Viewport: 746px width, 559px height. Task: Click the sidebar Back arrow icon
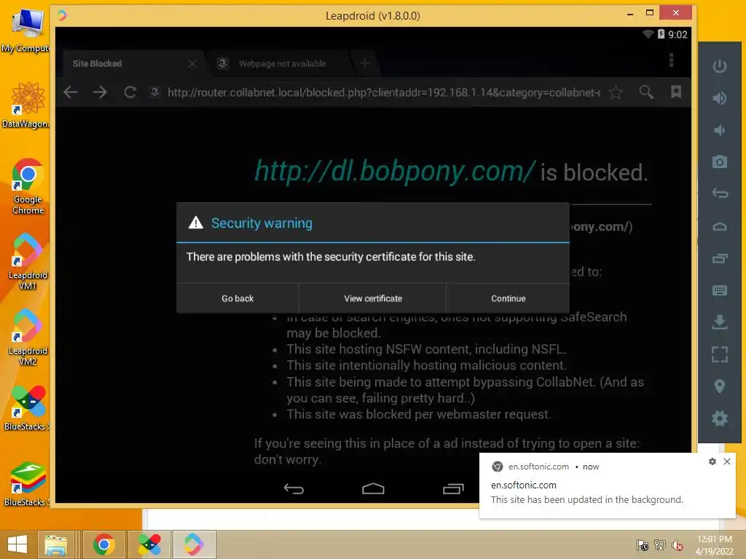click(x=719, y=194)
